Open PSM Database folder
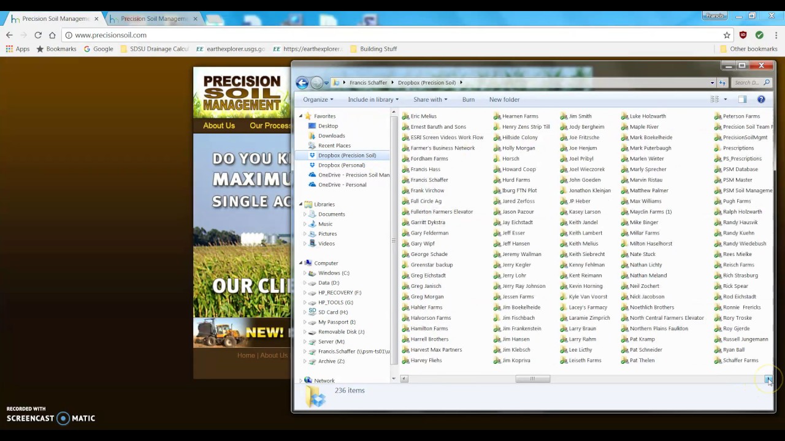Screen dimensions: 785x441 tap(736, 170)
